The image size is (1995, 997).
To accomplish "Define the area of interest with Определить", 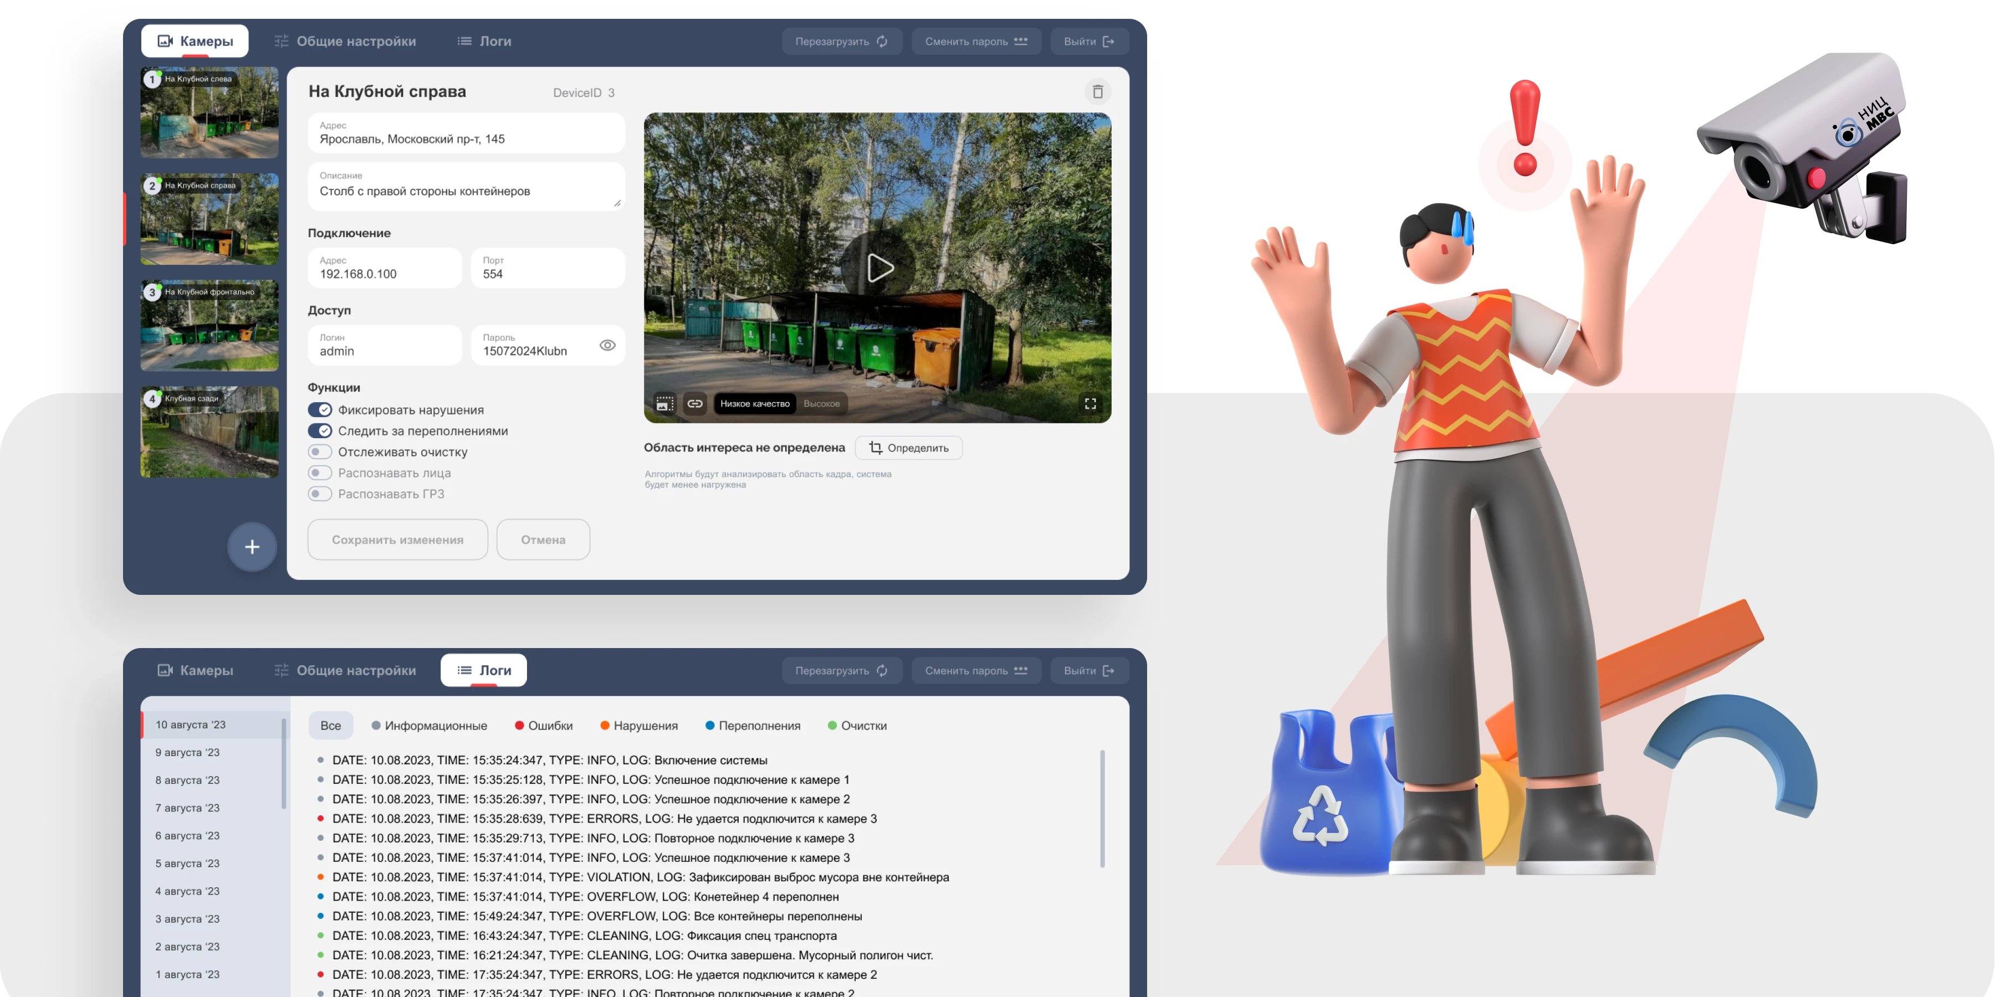I will click(x=908, y=448).
